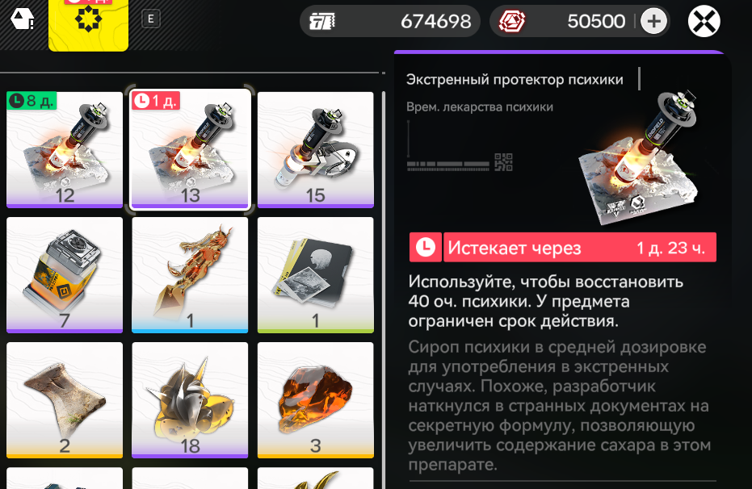Click the green 8-day timer badge
The height and width of the screenshot is (489, 752).
tap(32, 101)
